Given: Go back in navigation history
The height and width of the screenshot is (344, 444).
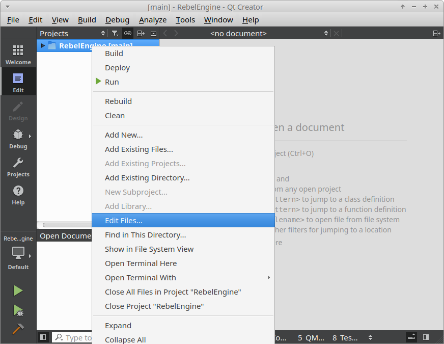Looking at the screenshot, I should coord(165,34).
